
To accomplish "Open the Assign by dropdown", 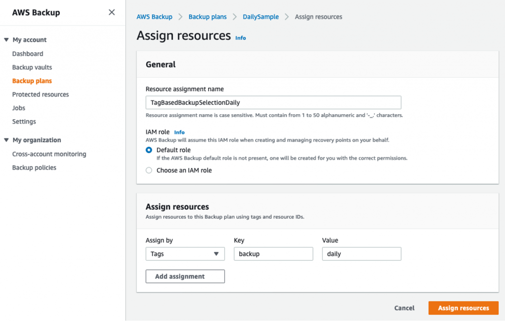I will tap(185, 254).
